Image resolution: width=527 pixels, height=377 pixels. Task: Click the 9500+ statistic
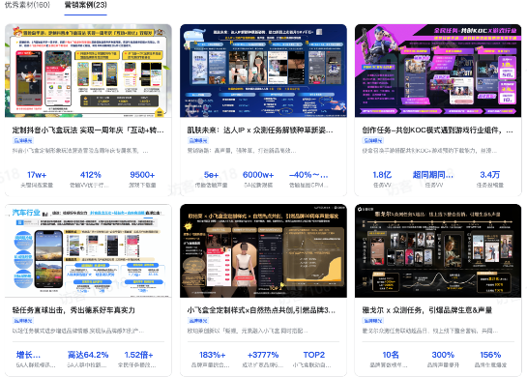(142, 175)
